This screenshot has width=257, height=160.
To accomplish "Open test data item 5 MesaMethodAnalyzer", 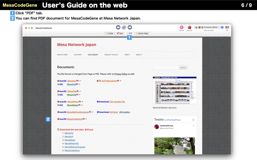I will [x=75, y=147].
